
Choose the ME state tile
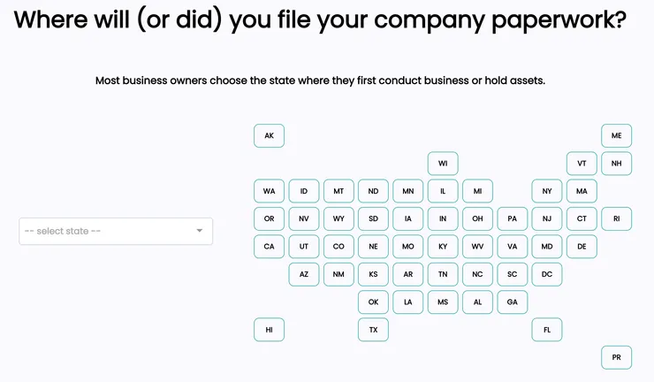click(x=616, y=136)
